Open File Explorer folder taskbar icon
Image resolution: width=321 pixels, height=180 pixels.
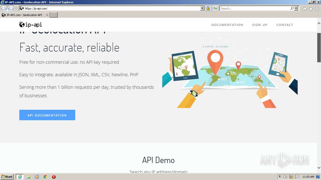coord(28,177)
